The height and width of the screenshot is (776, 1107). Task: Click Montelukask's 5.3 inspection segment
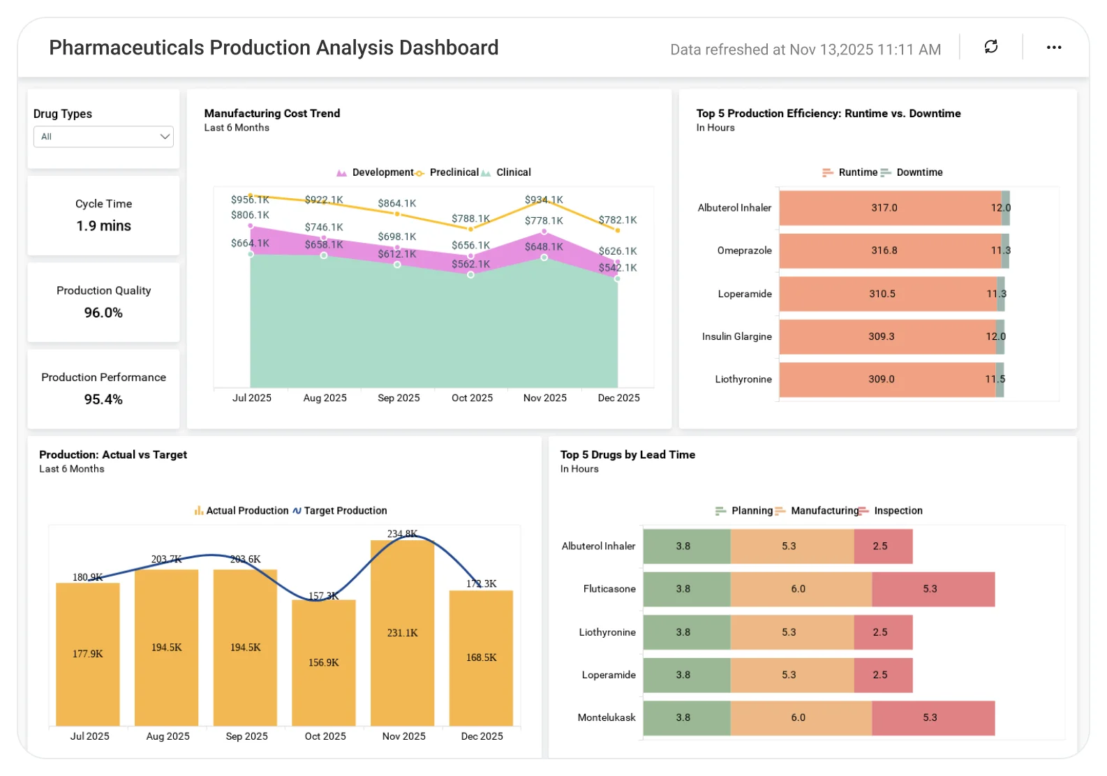pyautogui.click(x=933, y=718)
